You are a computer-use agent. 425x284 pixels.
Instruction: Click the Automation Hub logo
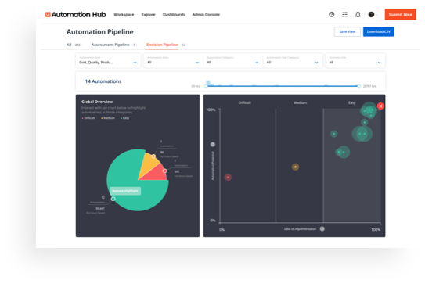(75, 14)
